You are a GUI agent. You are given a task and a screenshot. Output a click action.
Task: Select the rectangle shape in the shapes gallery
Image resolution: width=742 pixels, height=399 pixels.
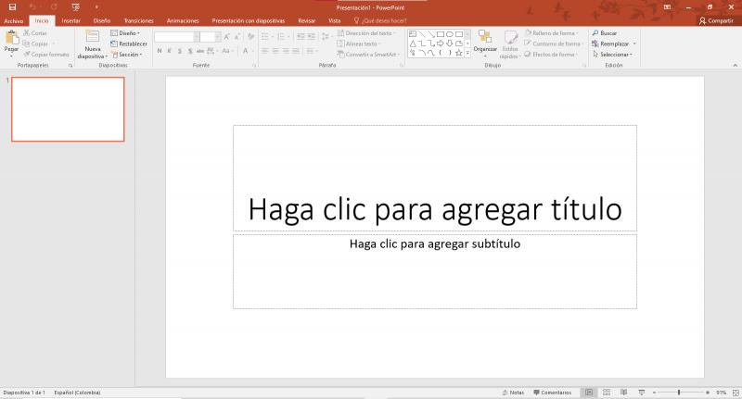pos(439,33)
